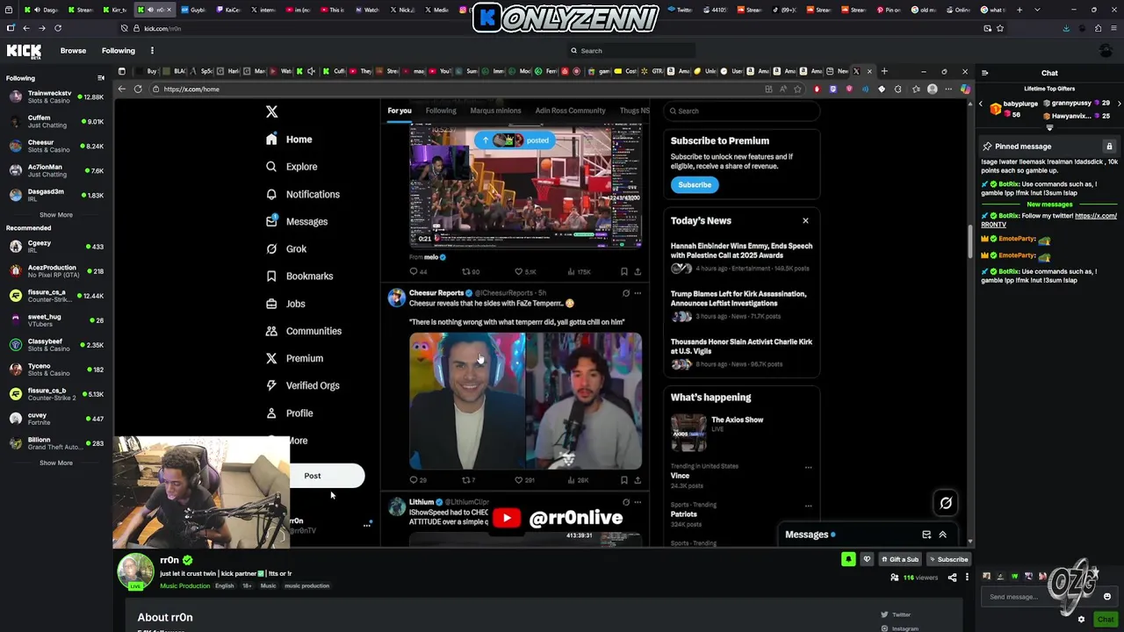Screen dimensions: 1124x632
Task: Click the follow heart button
Action: (867, 559)
